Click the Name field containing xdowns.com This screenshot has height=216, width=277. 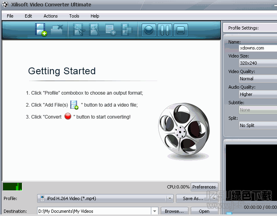pos(258,48)
